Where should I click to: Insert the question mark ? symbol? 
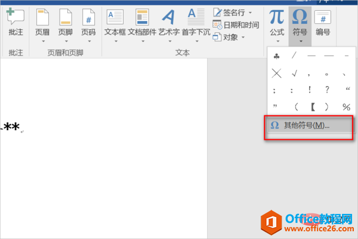pos(328,90)
